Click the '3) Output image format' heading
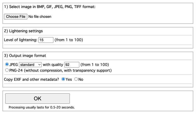The width and height of the screenshot is (196, 114). click(25, 55)
